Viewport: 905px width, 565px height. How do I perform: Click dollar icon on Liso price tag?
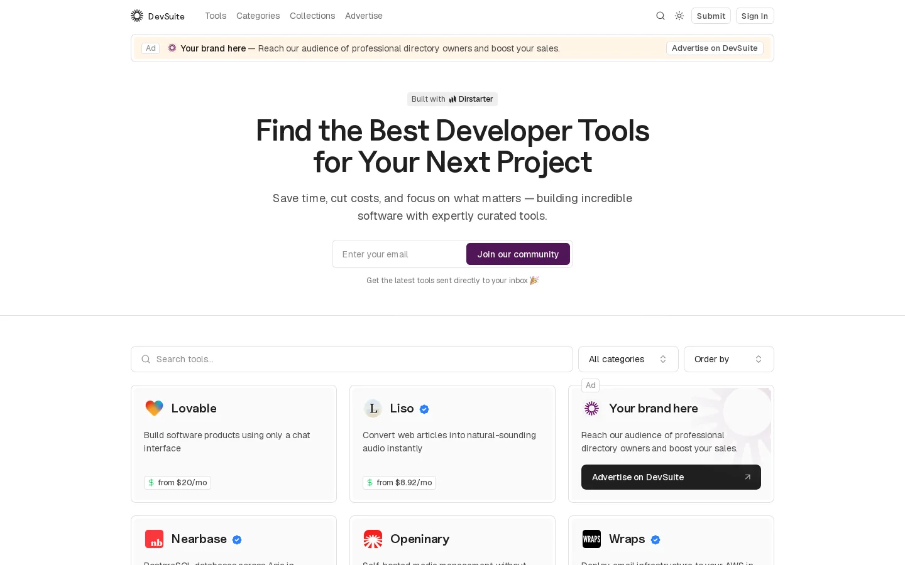[370, 483]
